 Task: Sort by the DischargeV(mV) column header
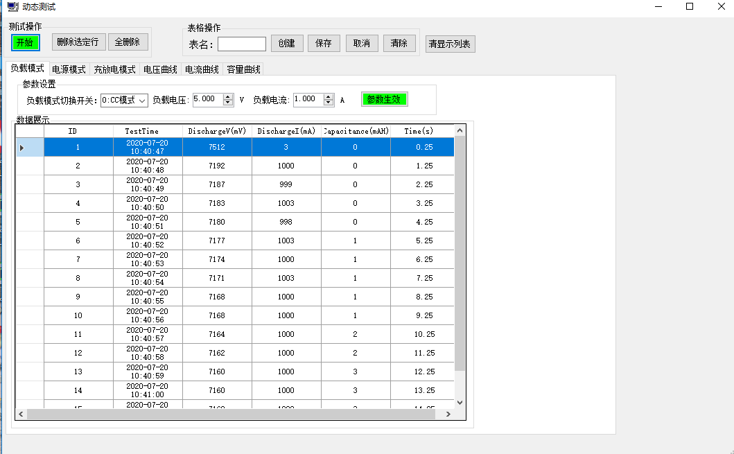point(217,131)
